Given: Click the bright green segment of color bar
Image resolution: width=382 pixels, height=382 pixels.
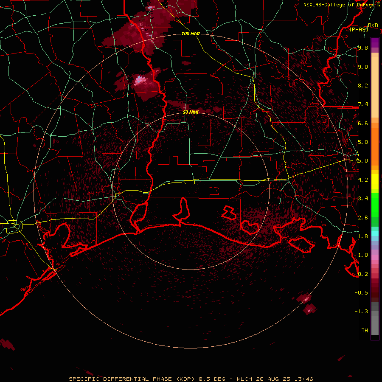Looking at the screenshot, I should tap(375, 205).
